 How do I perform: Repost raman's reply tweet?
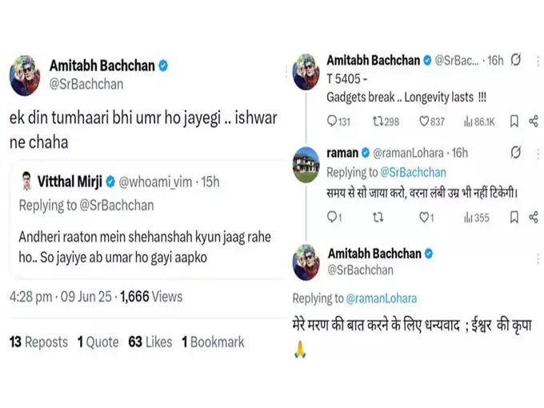click(378, 217)
